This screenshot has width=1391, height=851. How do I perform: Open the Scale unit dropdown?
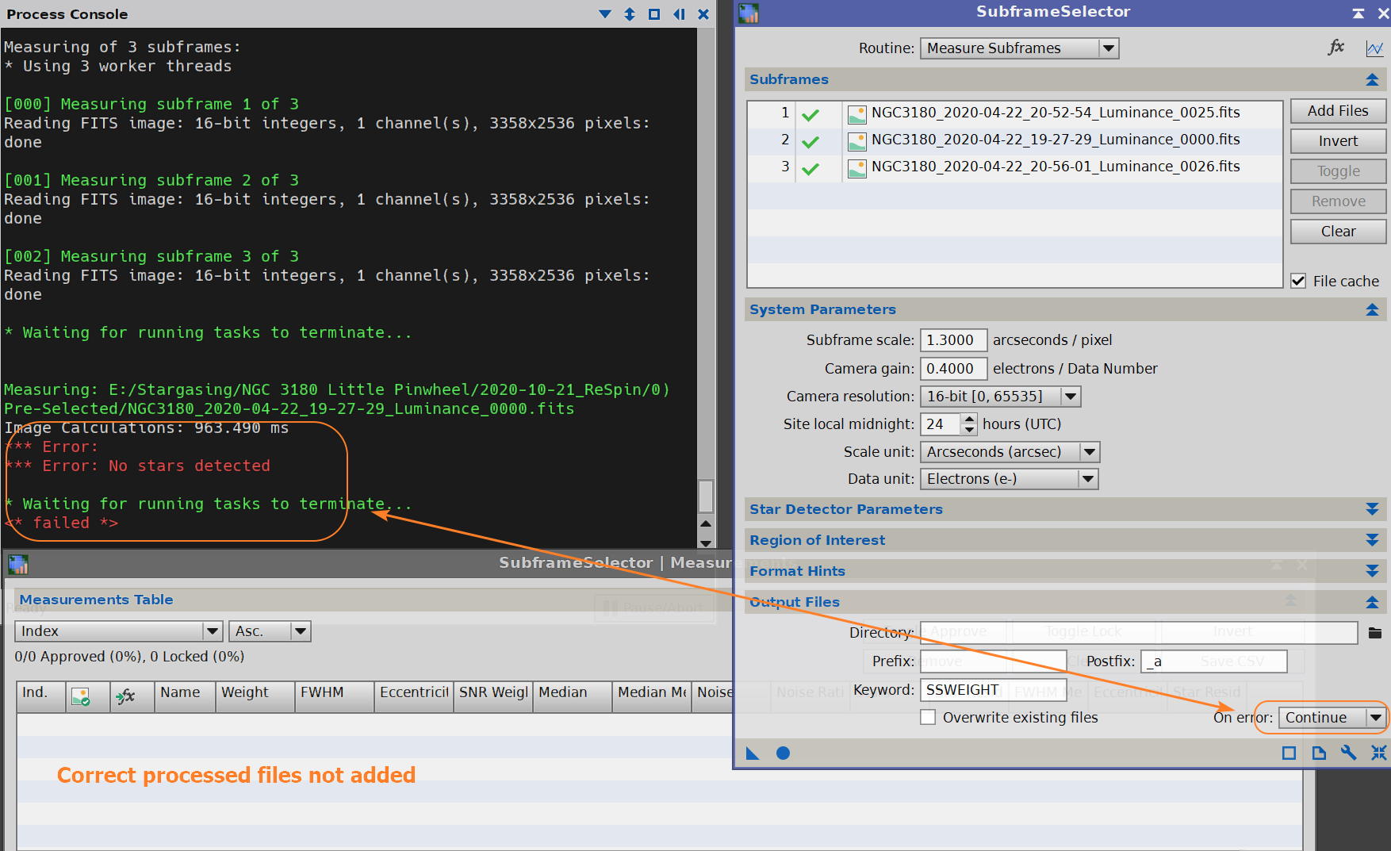pos(1010,451)
